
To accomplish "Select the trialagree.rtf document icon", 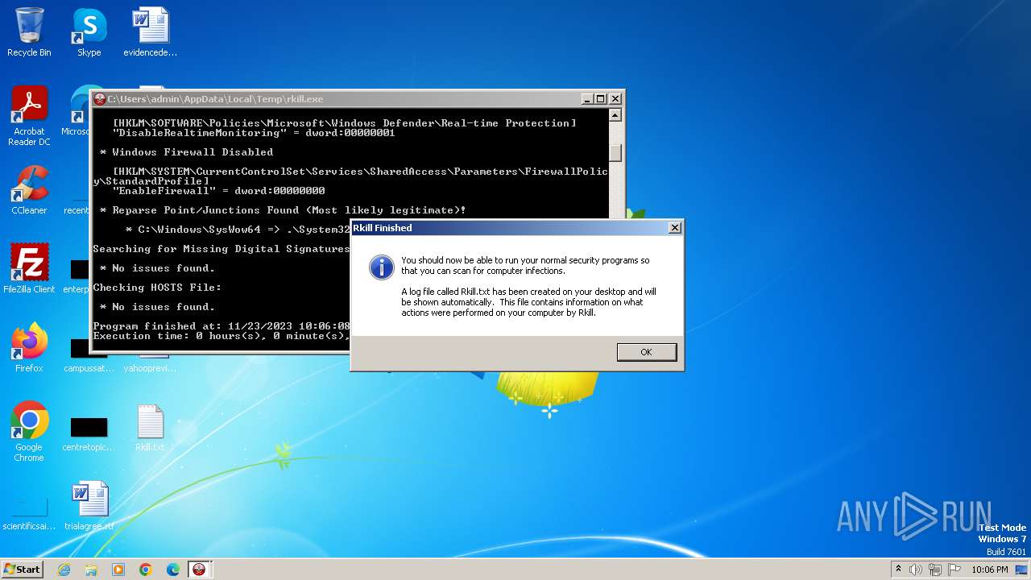I will (x=89, y=506).
